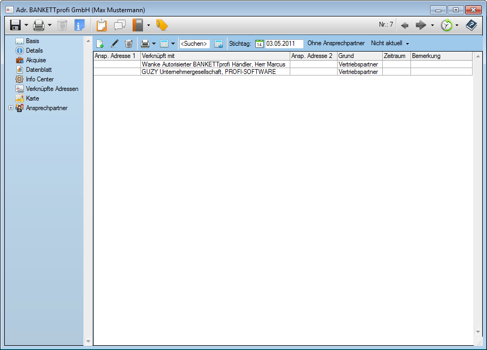This screenshot has height=350, width=487.
Task: Click the orange clipboard icon
Action: (102, 25)
